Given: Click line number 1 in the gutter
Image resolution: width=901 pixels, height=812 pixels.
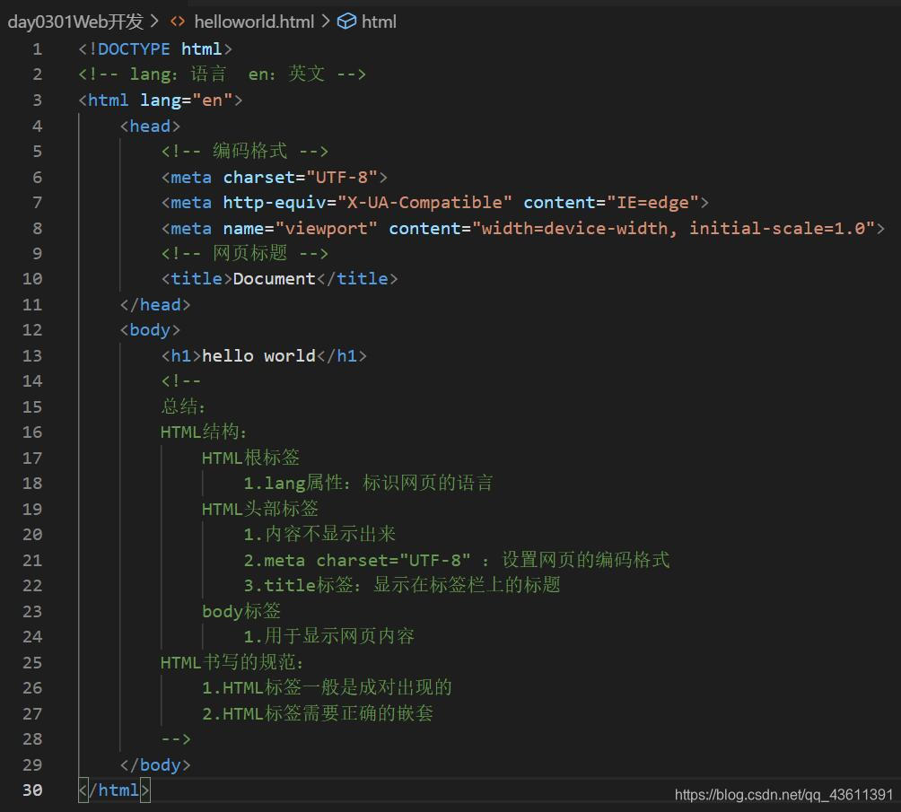Looking at the screenshot, I should (x=38, y=49).
